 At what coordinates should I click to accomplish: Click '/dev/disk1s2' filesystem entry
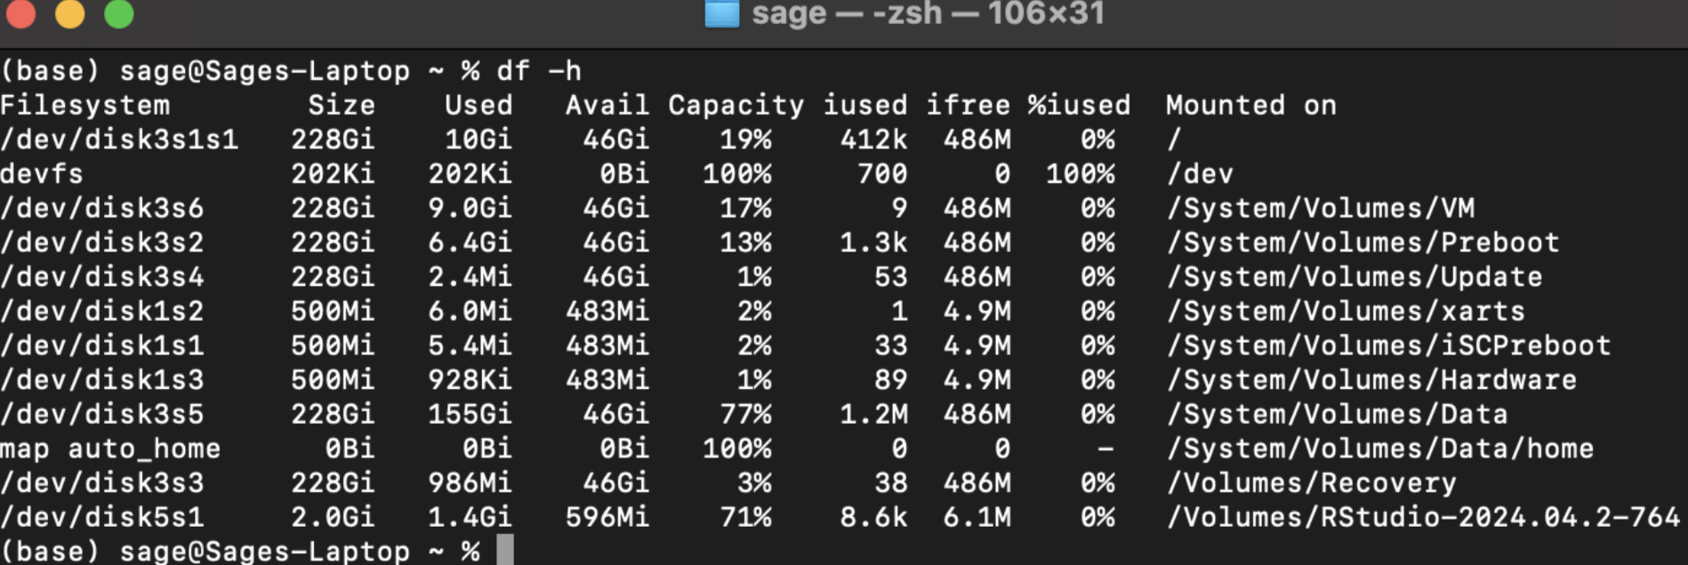point(102,311)
